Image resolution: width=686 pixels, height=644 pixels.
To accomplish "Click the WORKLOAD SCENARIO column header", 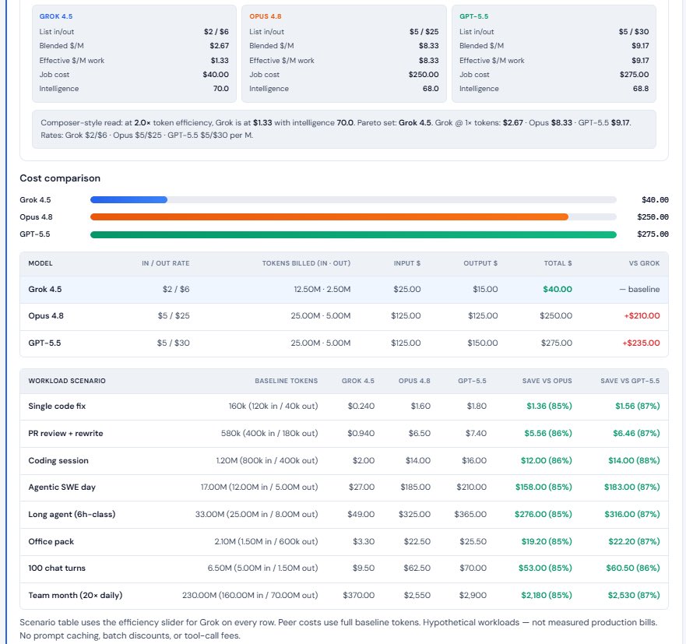I will (67, 381).
